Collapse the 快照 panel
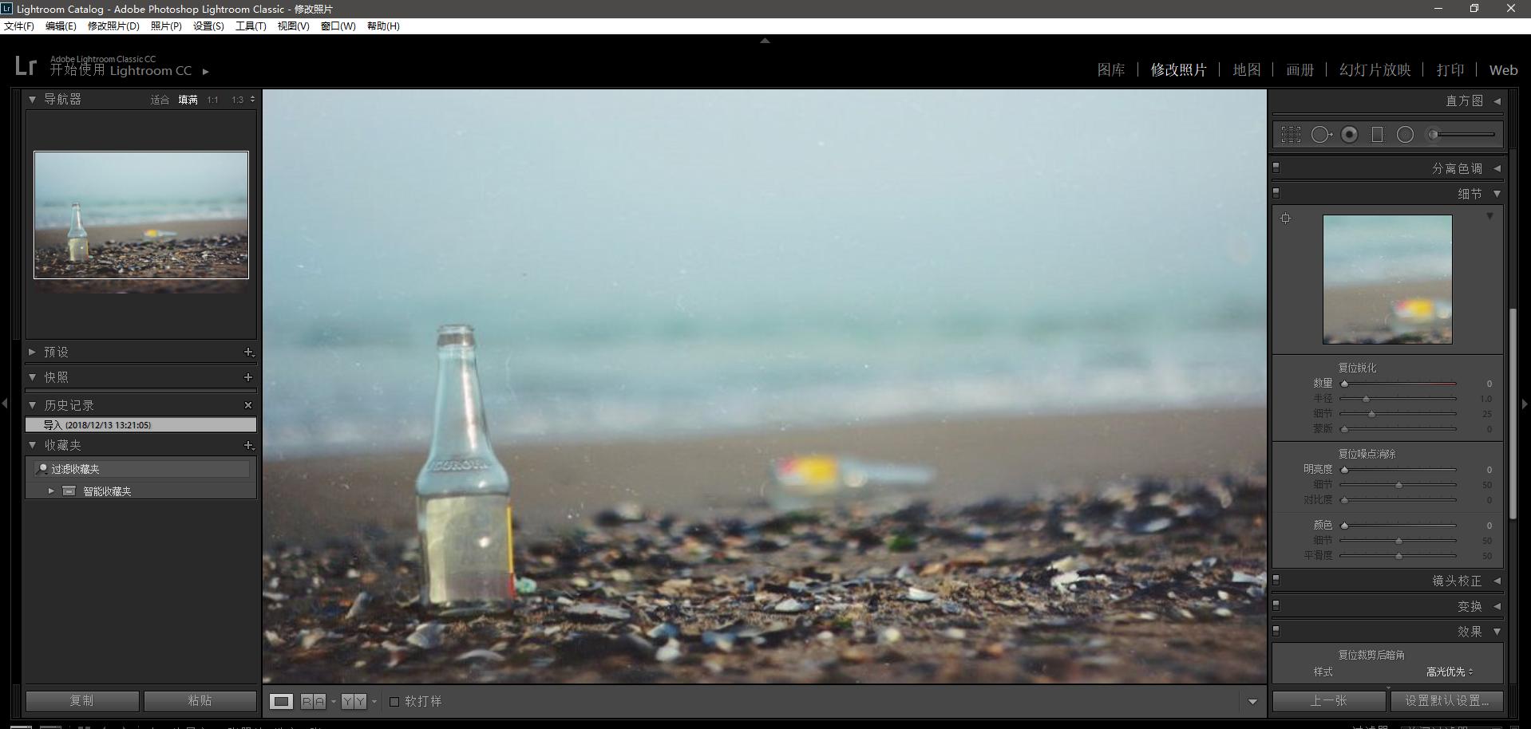Screen dimensions: 1531x729 coord(32,377)
